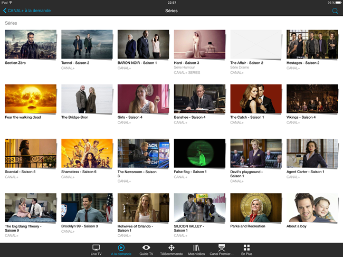Viewport: 343px width, 257px height.
Task: Check the battery indicator in status bar
Action: pyautogui.click(x=338, y=3)
